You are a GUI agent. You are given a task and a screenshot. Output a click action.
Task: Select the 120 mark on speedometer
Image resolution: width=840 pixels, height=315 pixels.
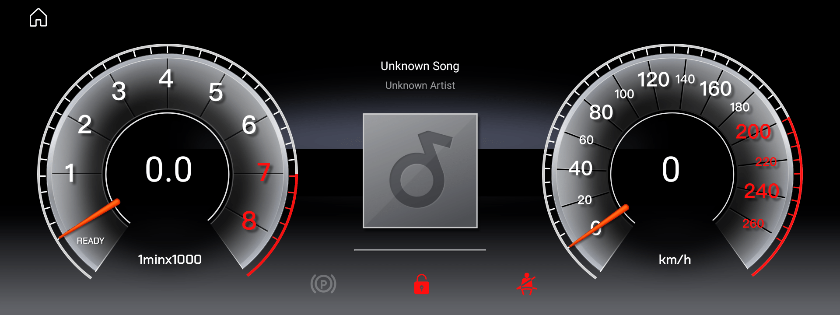[x=653, y=80]
